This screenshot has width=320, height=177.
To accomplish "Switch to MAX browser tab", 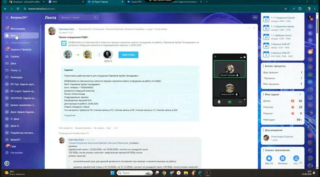I will [x=66, y=1].
